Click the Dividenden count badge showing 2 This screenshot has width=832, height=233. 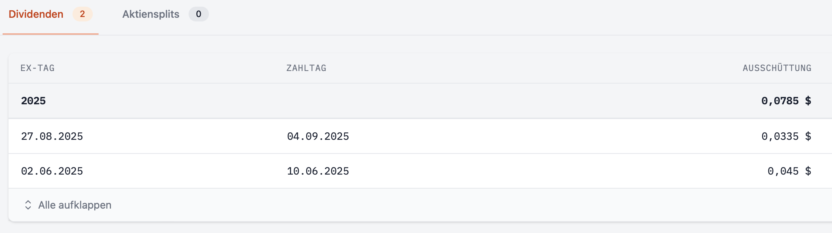coord(82,14)
